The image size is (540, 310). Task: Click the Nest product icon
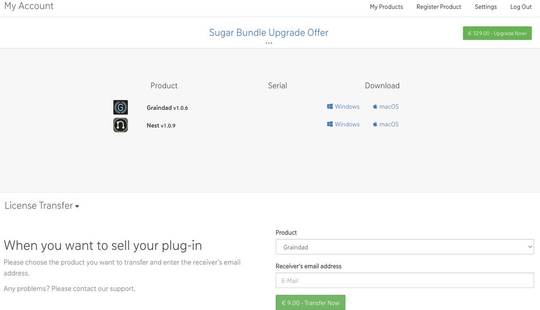pos(120,125)
